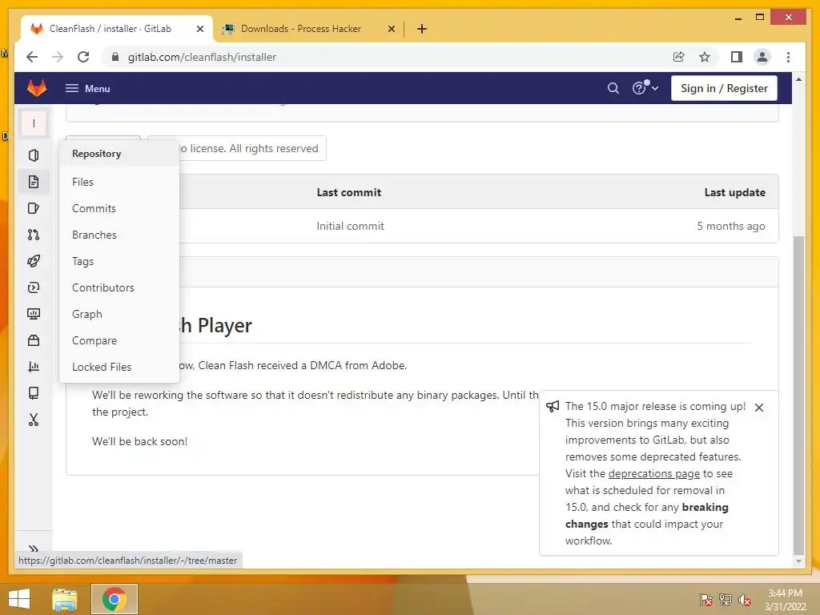Open a new browser tab
The width and height of the screenshot is (820, 615).
point(422,29)
